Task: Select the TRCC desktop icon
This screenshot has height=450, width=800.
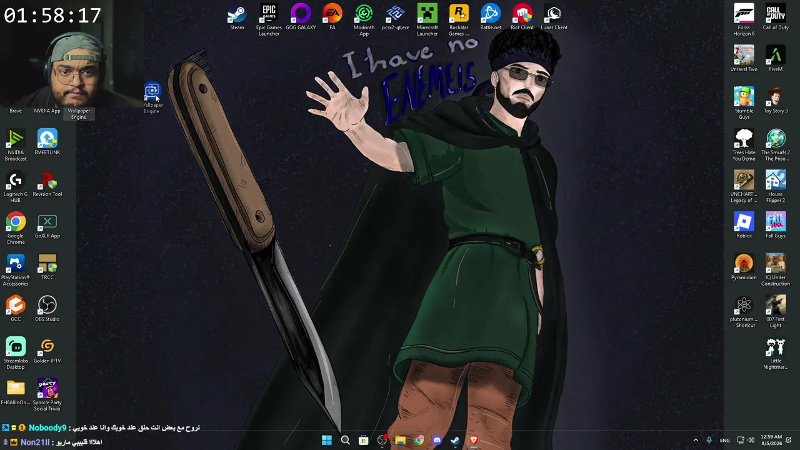Action: click(47, 267)
